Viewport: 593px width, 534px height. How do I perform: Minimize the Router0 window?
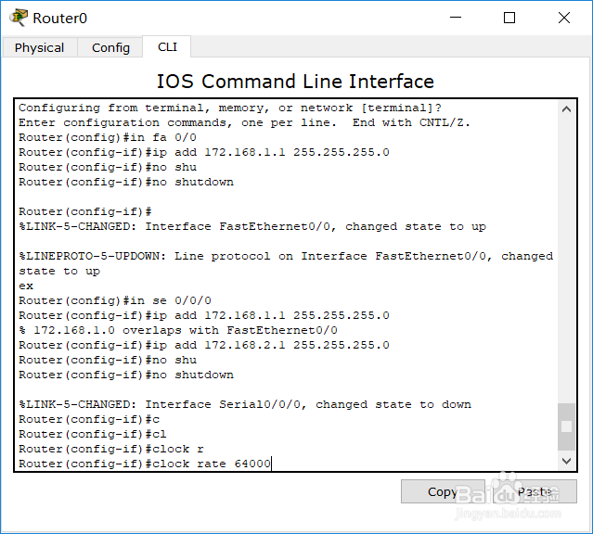click(x=456, y=18)
